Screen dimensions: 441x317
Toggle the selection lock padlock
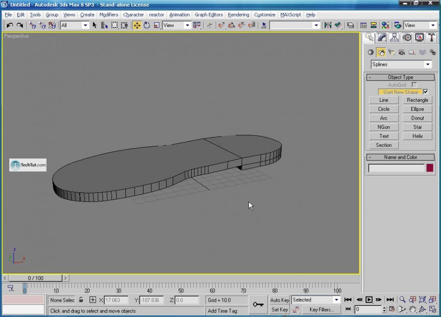coord(81,300)
